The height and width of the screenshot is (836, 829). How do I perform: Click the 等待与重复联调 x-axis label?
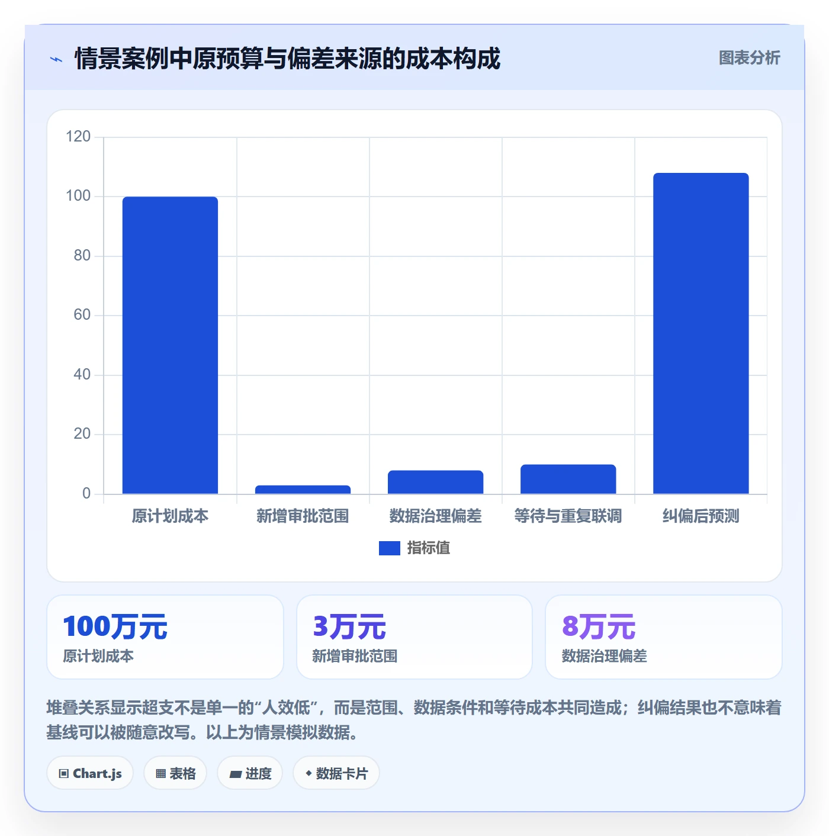[568, 516]
